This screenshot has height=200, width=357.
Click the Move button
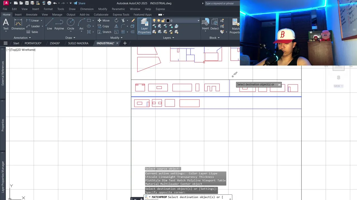(103, 21)
